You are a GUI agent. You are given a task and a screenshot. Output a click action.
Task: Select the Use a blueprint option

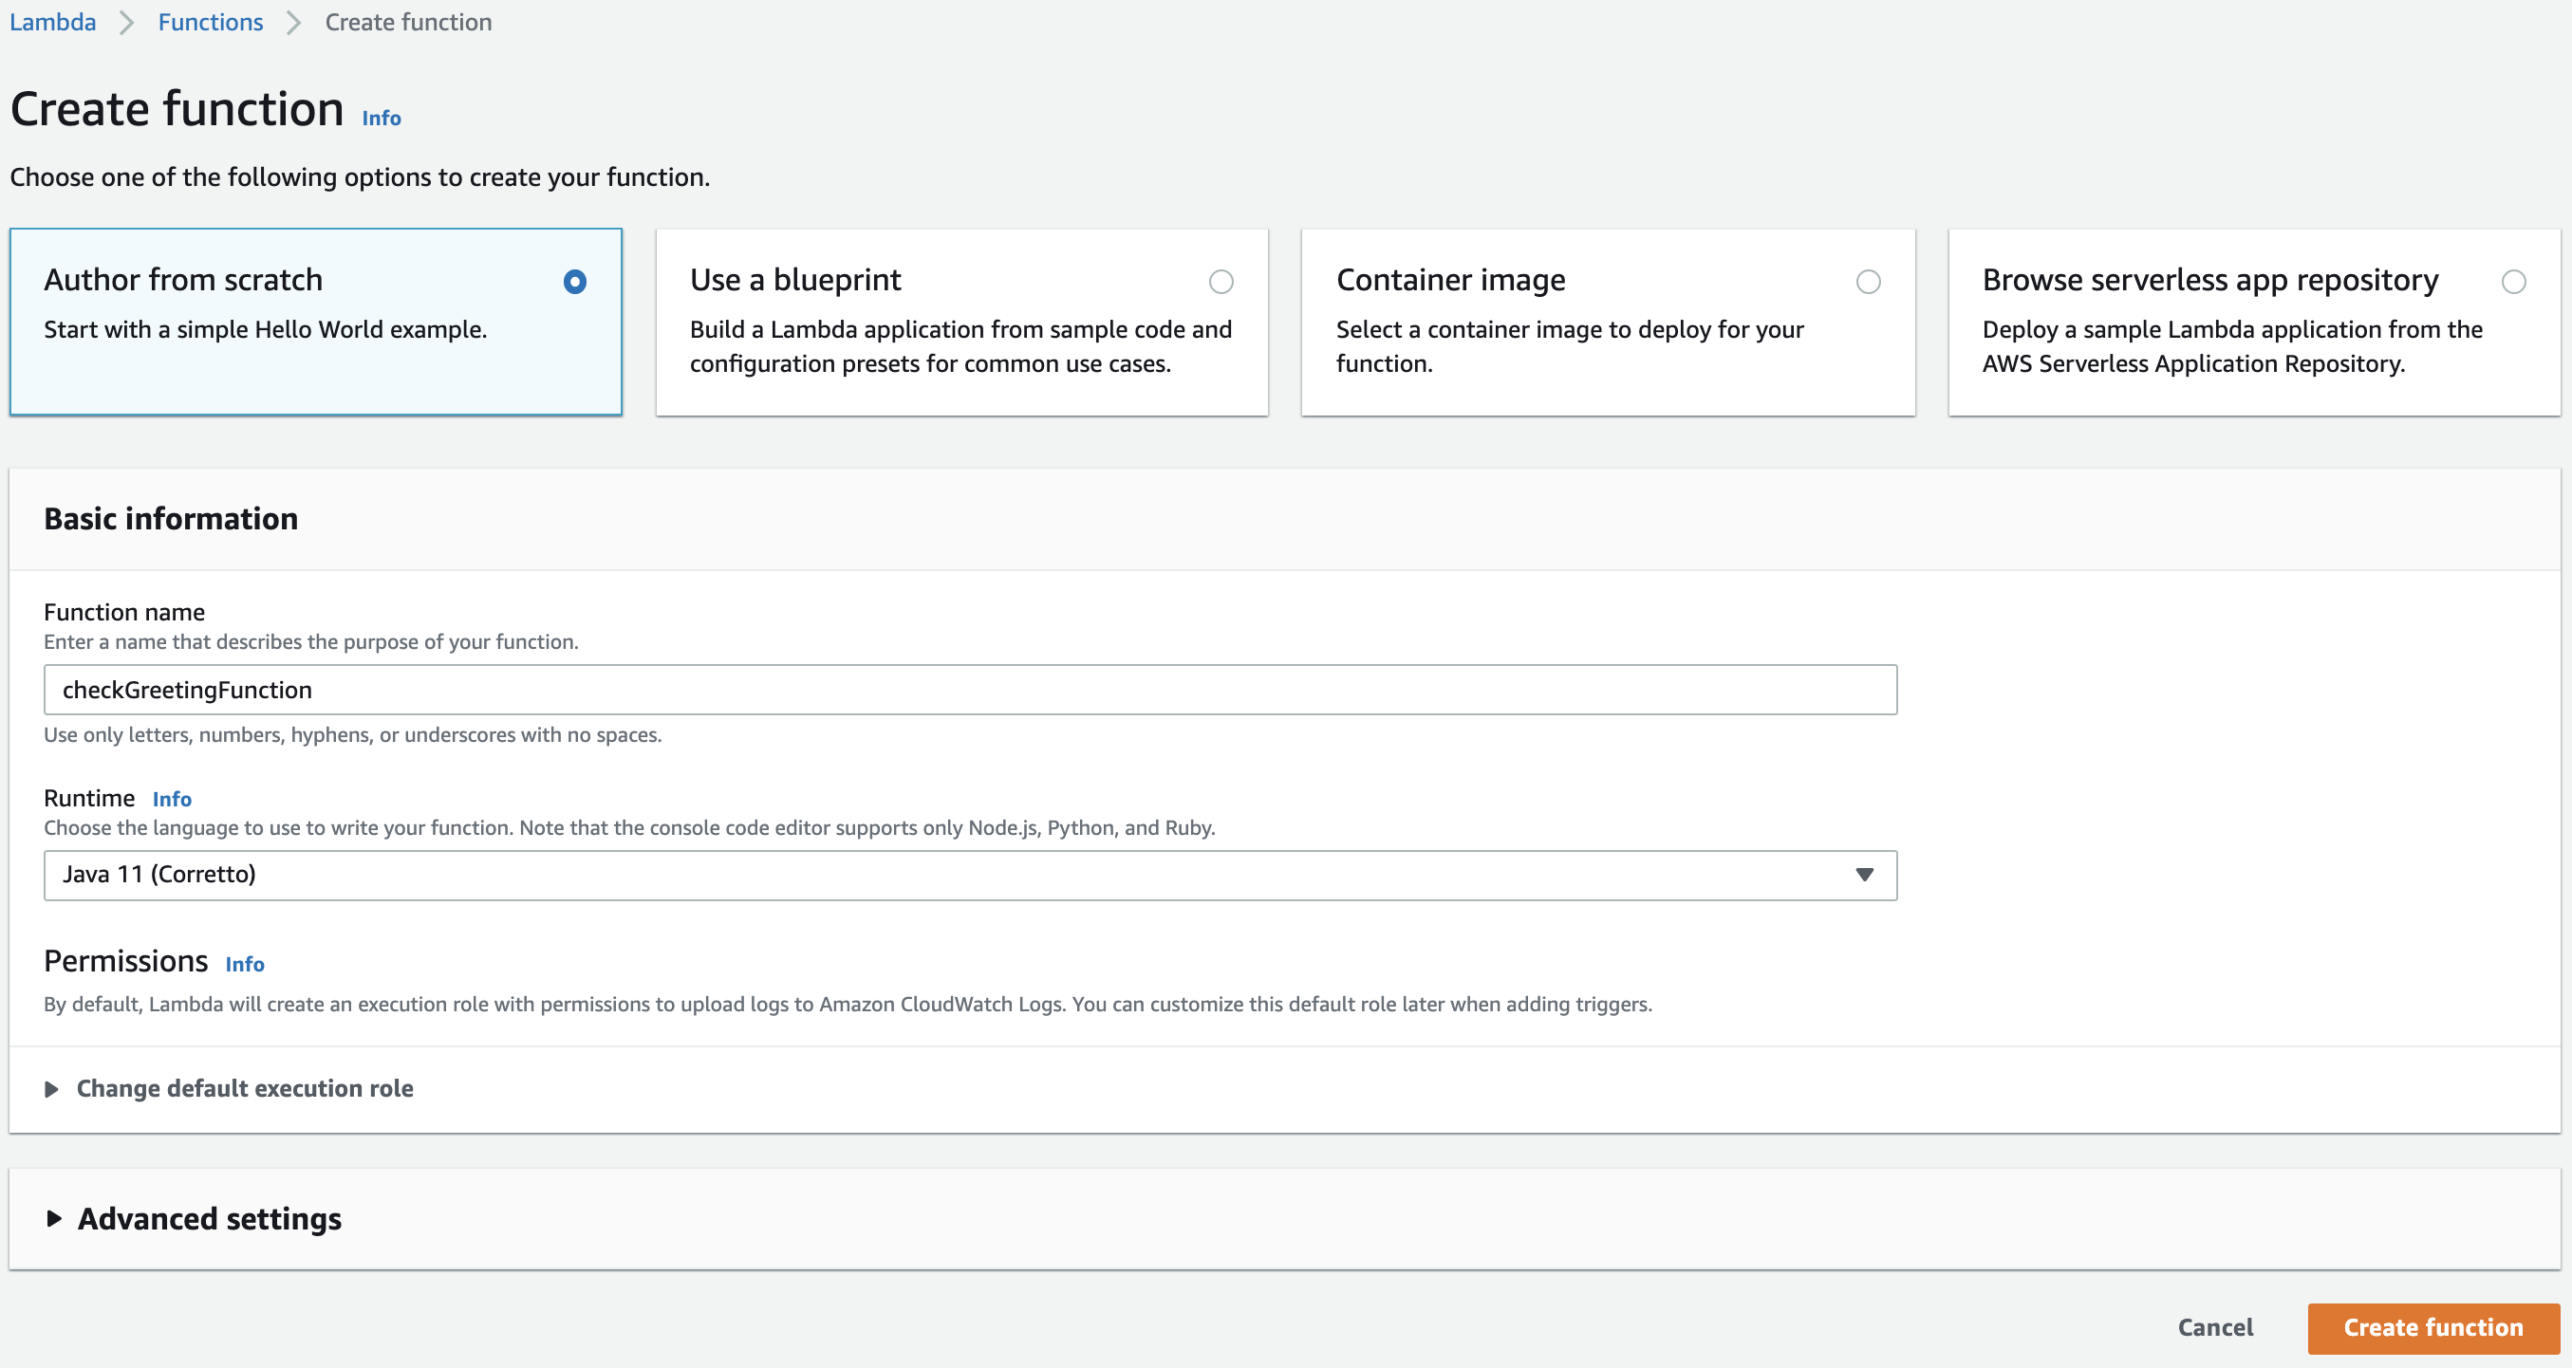[x=1221, y=283]
